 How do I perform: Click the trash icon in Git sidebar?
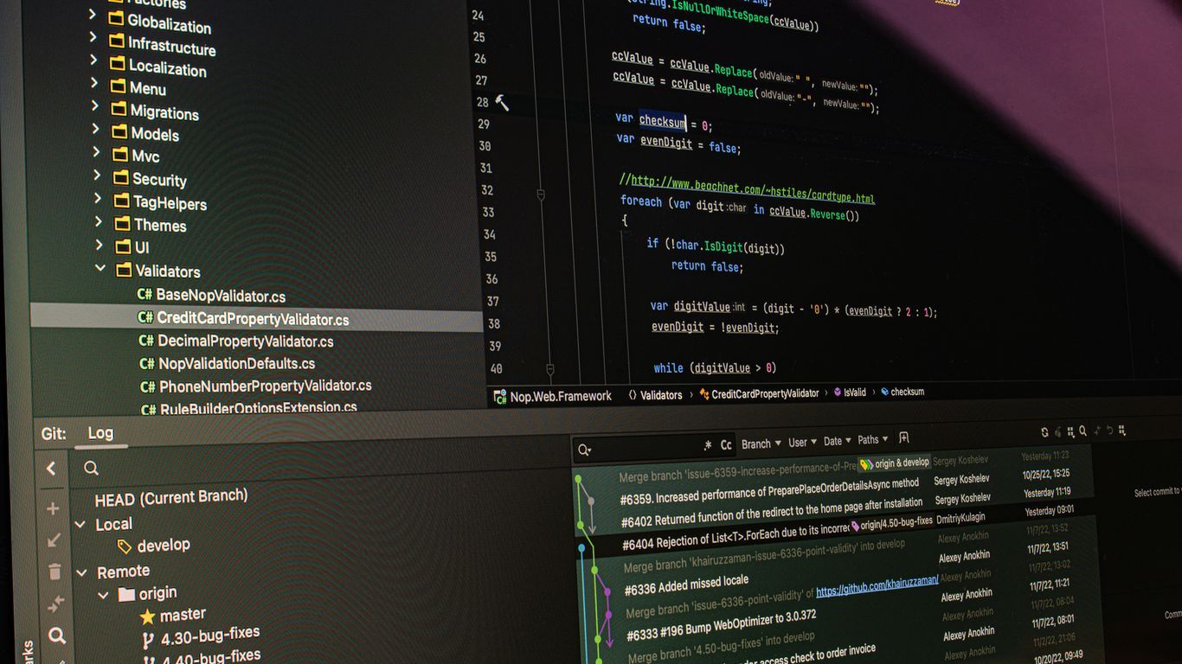[x=54, y=571]
